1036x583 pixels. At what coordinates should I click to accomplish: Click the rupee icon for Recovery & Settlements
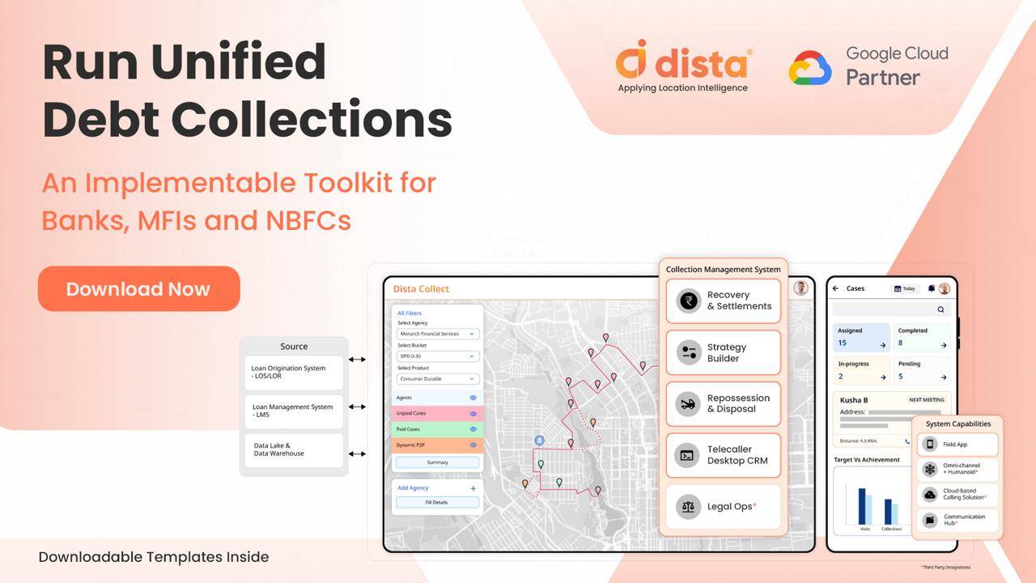click(x=689, y=301)
